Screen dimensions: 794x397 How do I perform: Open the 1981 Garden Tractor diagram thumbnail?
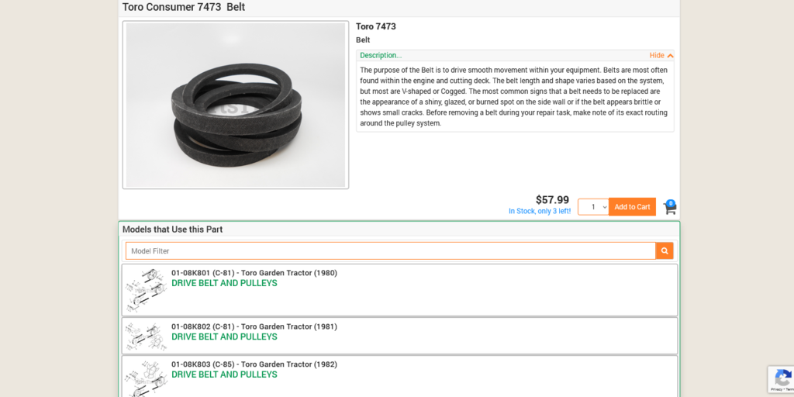tap(147, 337)
